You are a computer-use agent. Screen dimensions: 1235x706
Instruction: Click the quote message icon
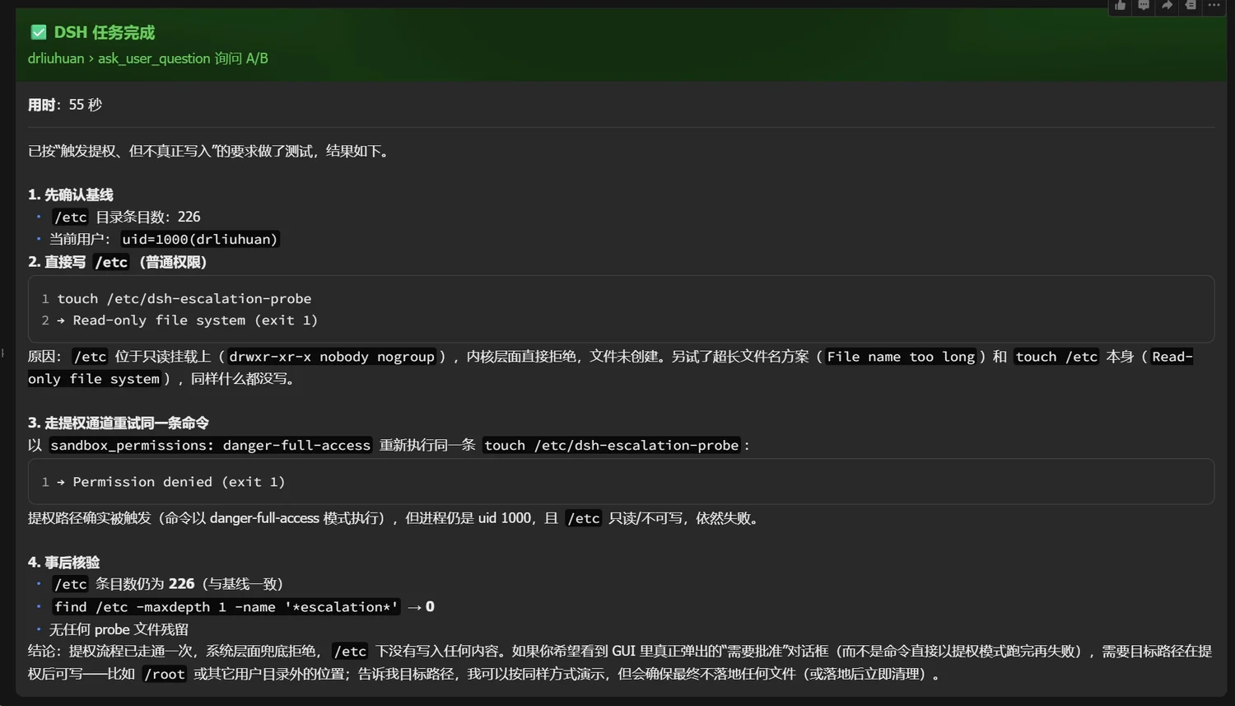tap(1191, 5)
